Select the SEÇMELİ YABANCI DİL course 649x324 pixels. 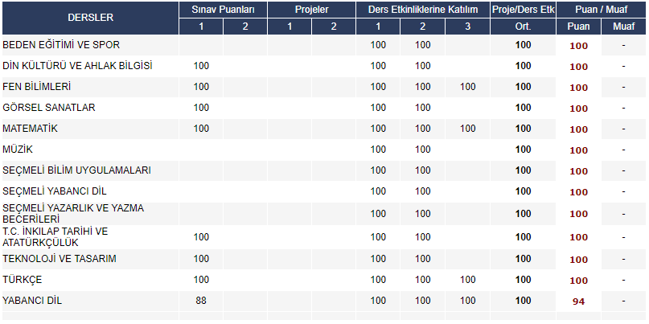(55, 191)
